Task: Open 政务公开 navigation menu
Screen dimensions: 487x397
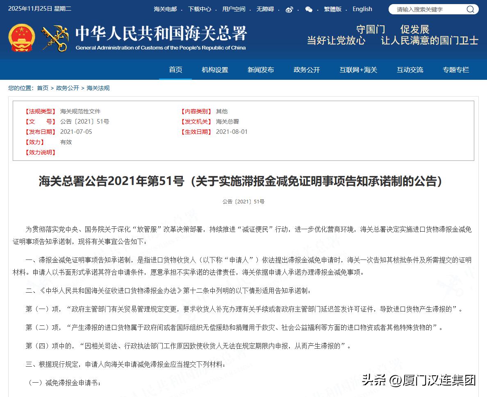Action: pyautogui.click(x=307, y=70)
